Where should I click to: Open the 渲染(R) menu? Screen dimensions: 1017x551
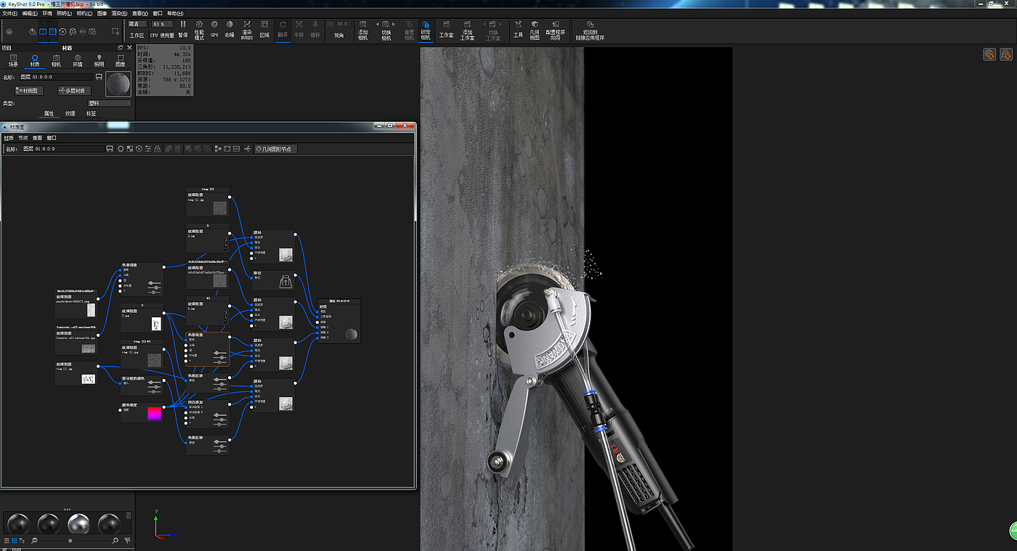121,13
